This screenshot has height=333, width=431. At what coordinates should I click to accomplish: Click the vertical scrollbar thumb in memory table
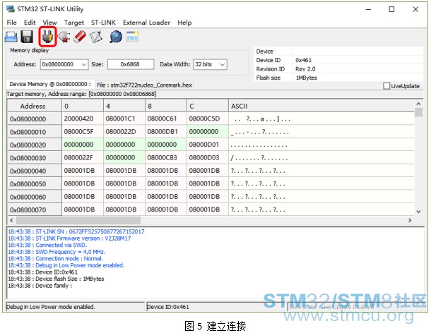coord(418,112)
